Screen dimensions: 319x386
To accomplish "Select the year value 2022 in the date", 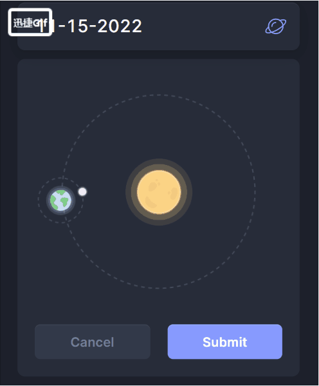I will pos(120,26).
